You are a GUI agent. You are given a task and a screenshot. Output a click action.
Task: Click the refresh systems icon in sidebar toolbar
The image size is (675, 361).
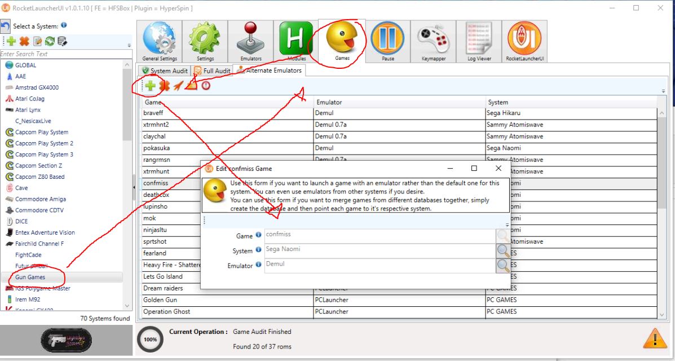click(x=50, y=41)
